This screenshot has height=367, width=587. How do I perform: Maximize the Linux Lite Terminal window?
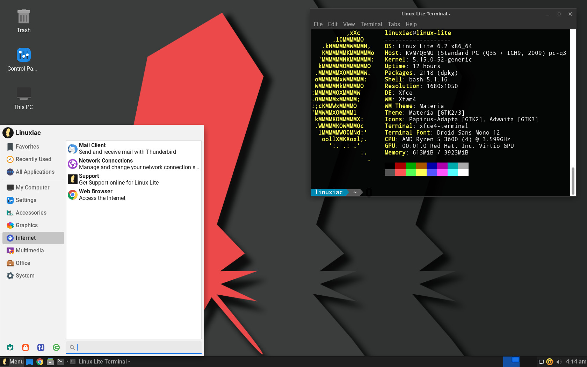tap(559, 14)
